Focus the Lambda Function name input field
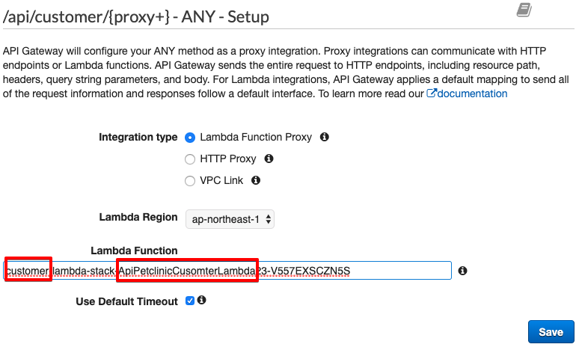 [x=227, y=271]
